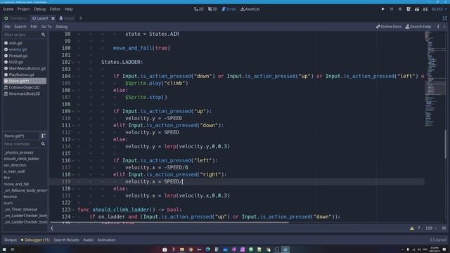Open the top Debug menu
Image resolution: width=450 pixels, height=253 pixels.
pos(39,9)
